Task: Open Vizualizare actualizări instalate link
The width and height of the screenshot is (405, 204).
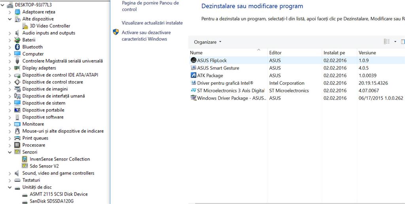Action: [152, 23]
